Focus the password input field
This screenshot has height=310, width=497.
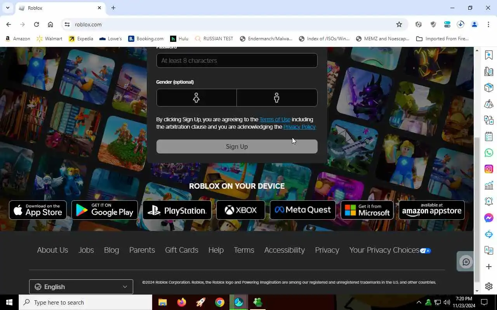pos(237,60)
